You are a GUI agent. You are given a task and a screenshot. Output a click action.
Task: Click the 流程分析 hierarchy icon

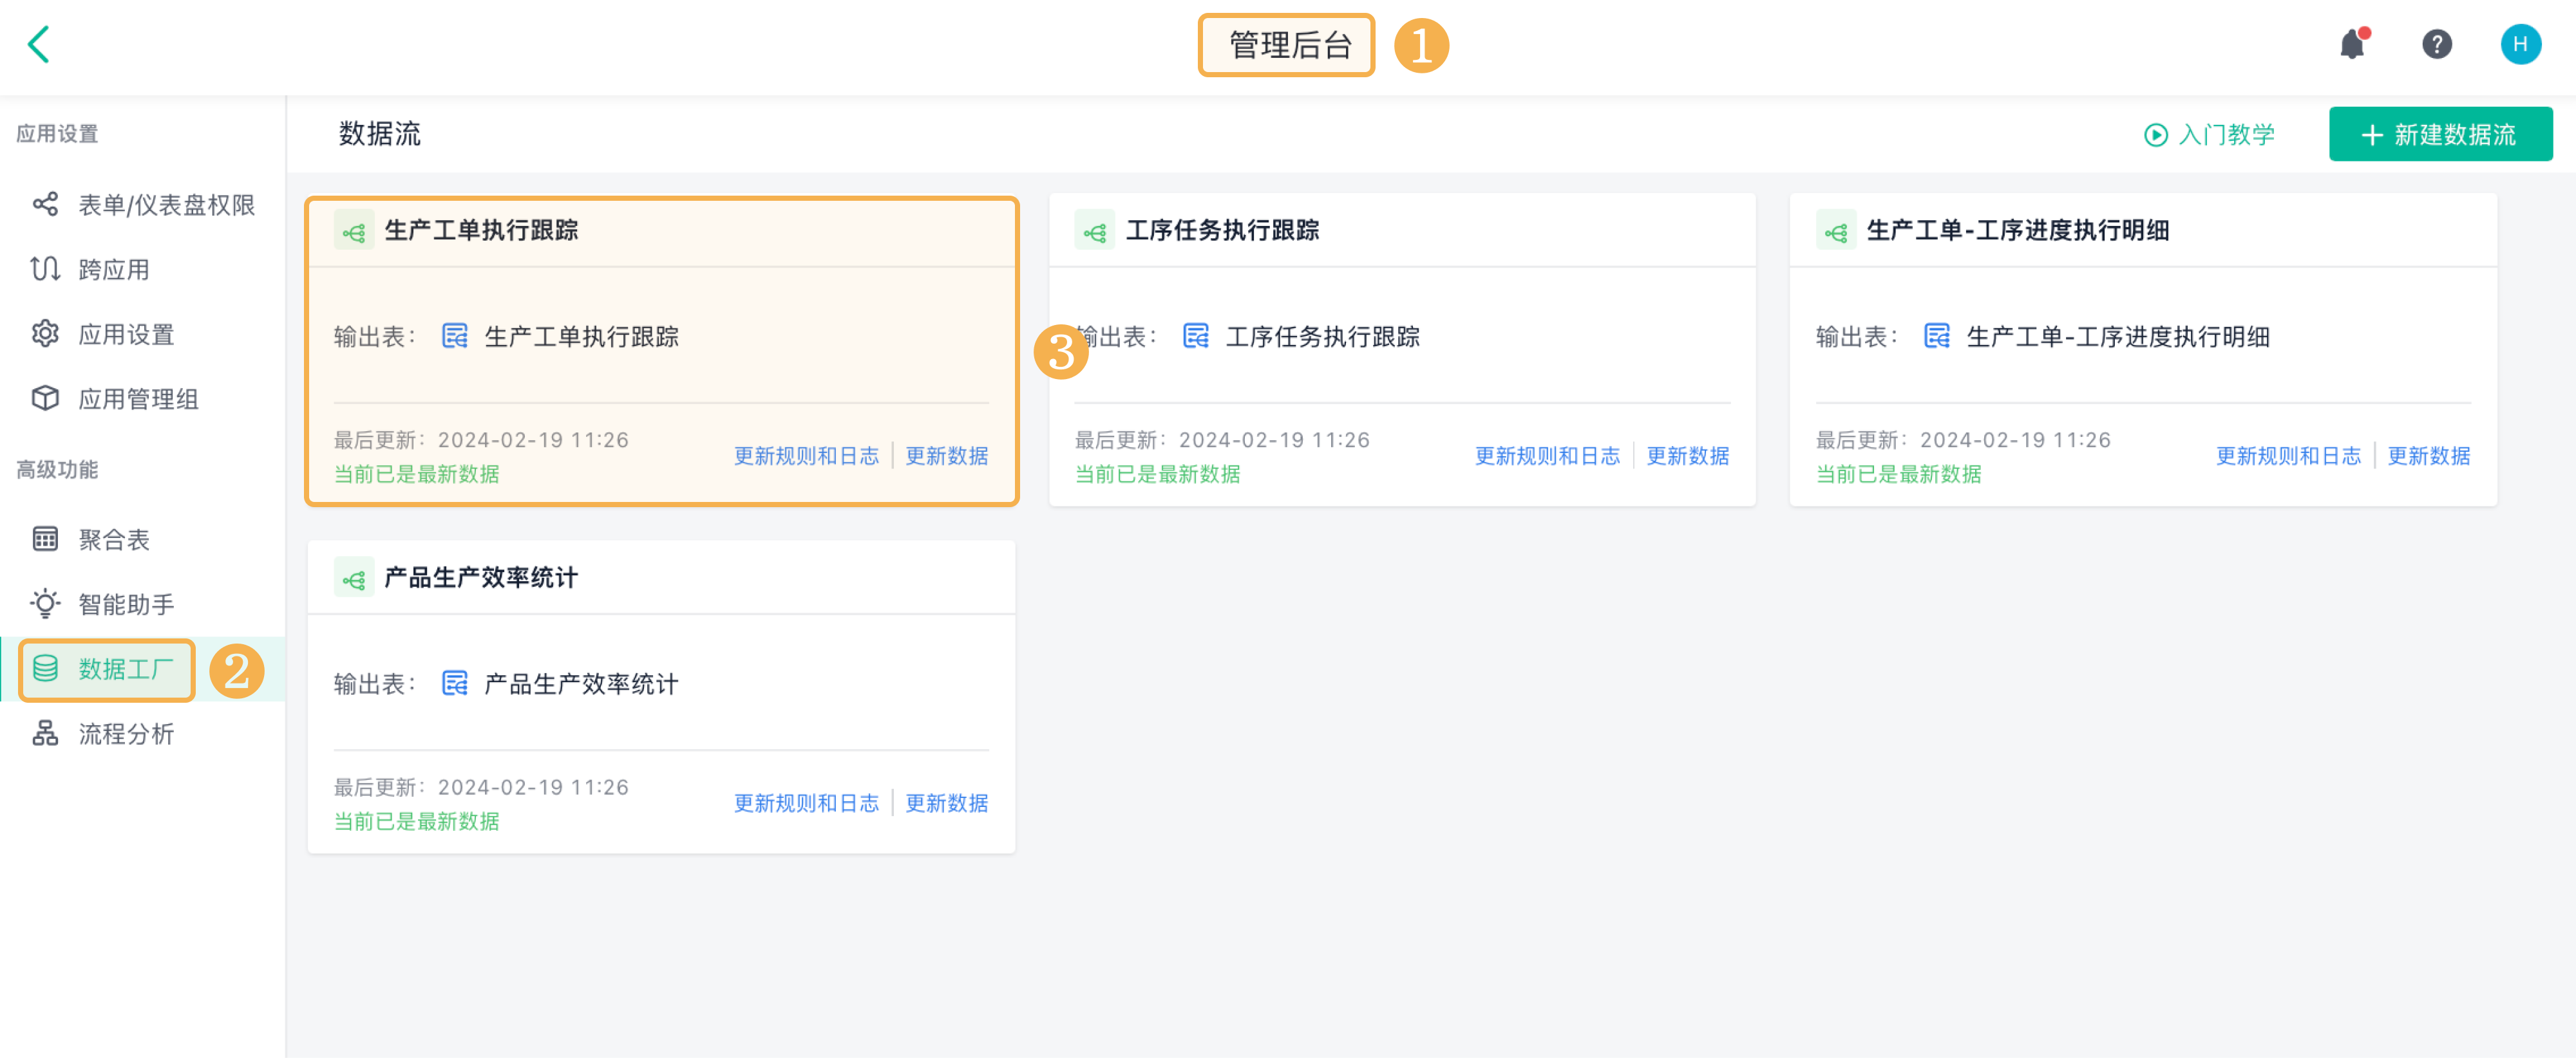[x=45, y=733]
